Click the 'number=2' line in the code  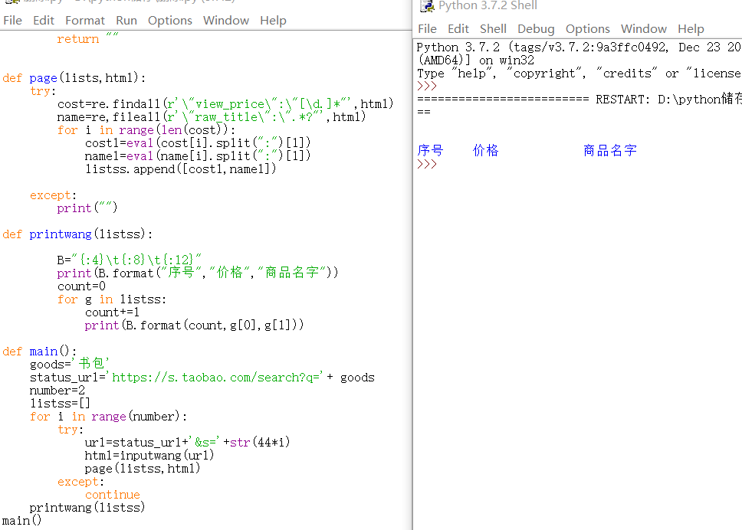(51, 391)
